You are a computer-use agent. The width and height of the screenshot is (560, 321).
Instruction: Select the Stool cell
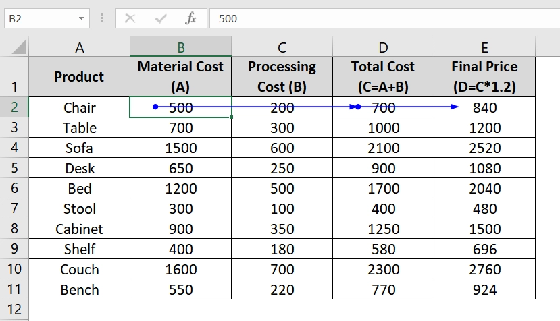click(x=79, y=208)
